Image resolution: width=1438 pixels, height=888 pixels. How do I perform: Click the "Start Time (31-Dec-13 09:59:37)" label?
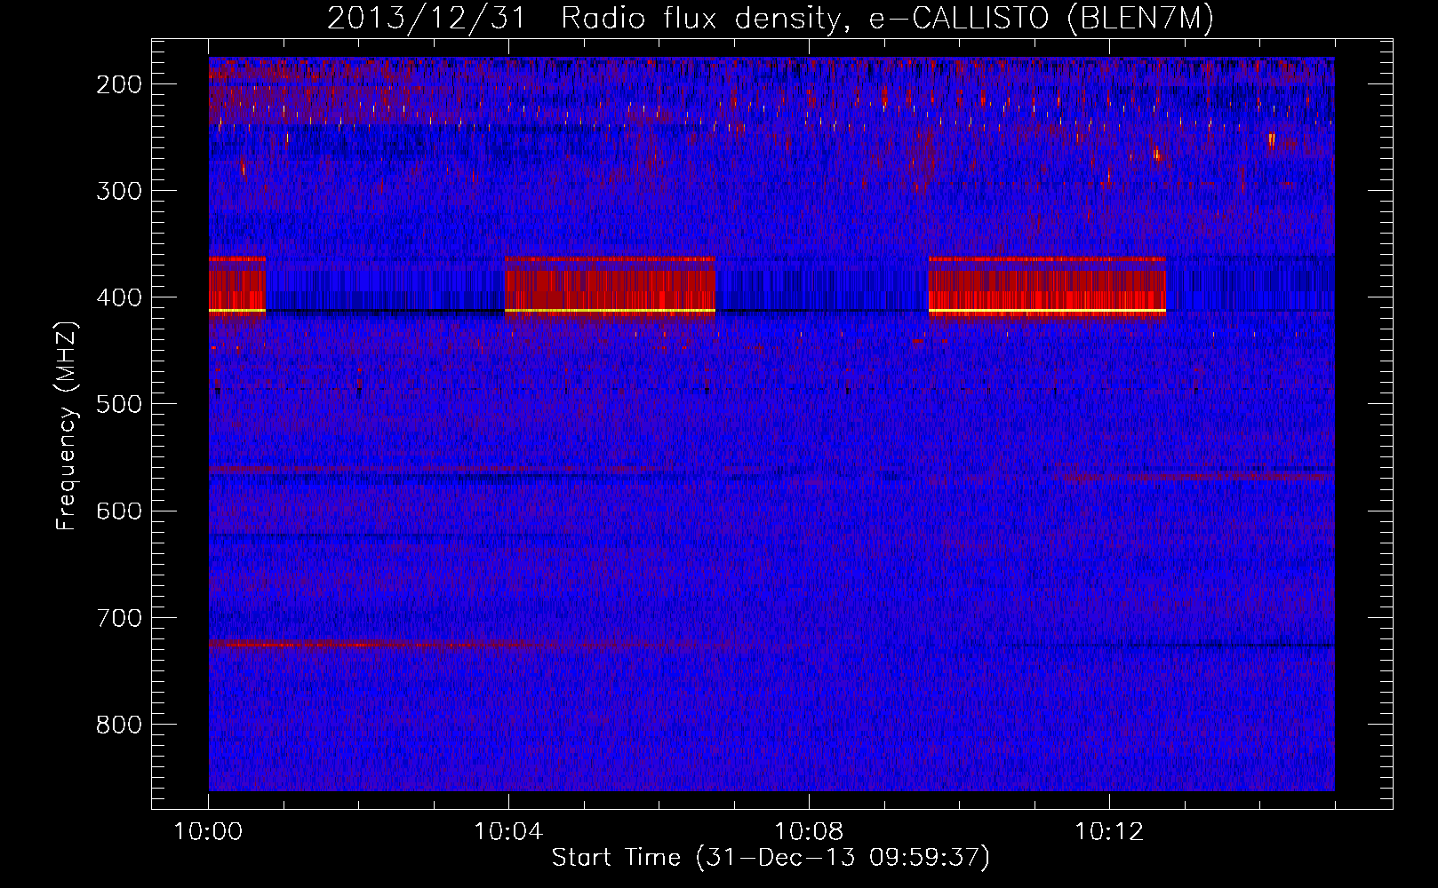pos(771,858)
